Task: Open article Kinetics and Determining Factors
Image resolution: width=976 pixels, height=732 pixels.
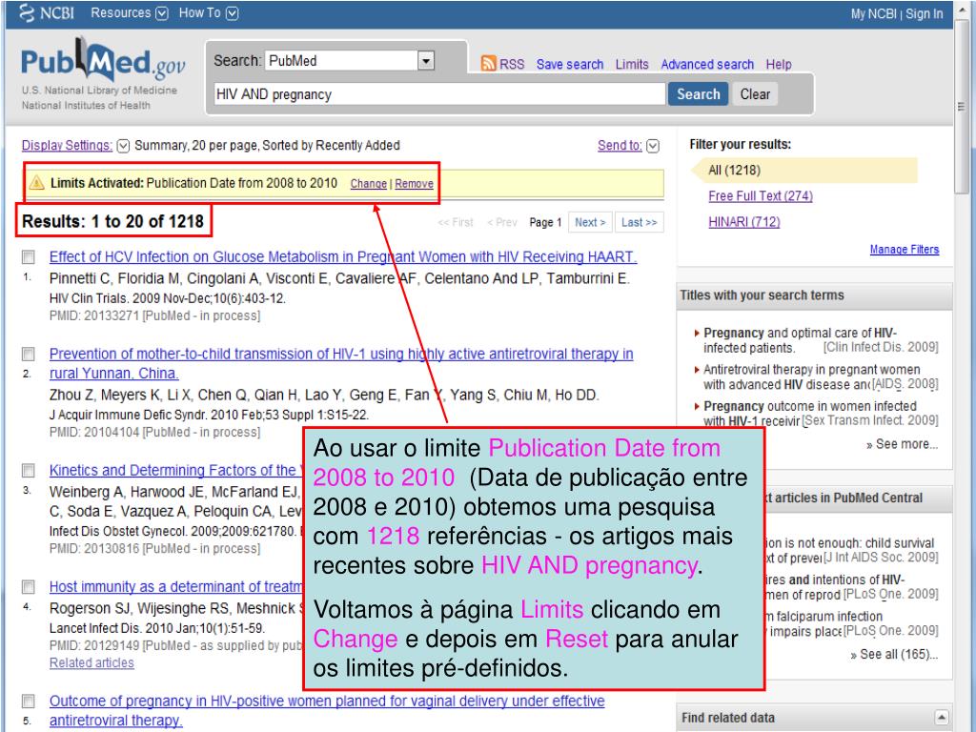Action: [x=175, y=470]
